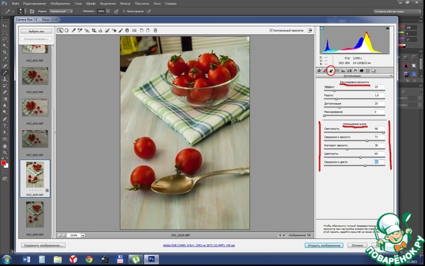Click the Photoshop icon in Windows taskbar
The height and width of the screenshot is (266, 425).
click(149, 258)
